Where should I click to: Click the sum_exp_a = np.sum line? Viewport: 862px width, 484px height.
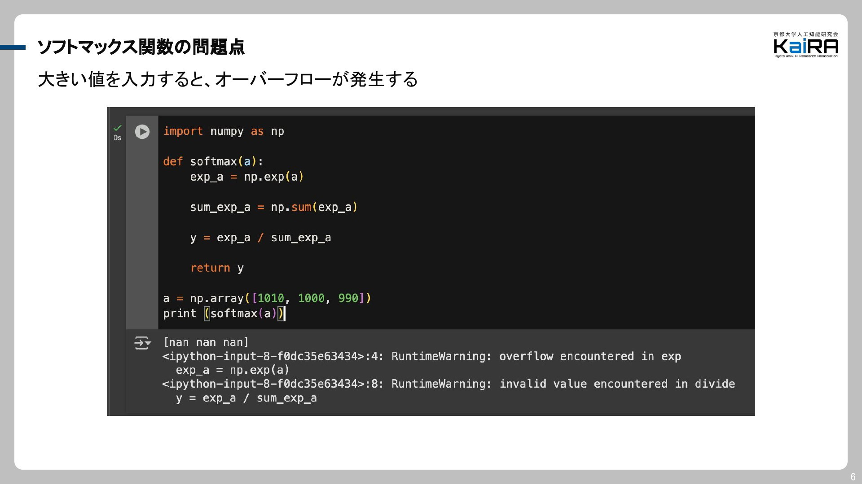[x=274, y=207]
